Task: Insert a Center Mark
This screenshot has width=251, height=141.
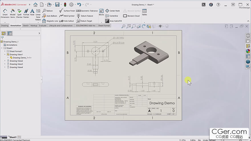Action: click(x=113, y=11)
